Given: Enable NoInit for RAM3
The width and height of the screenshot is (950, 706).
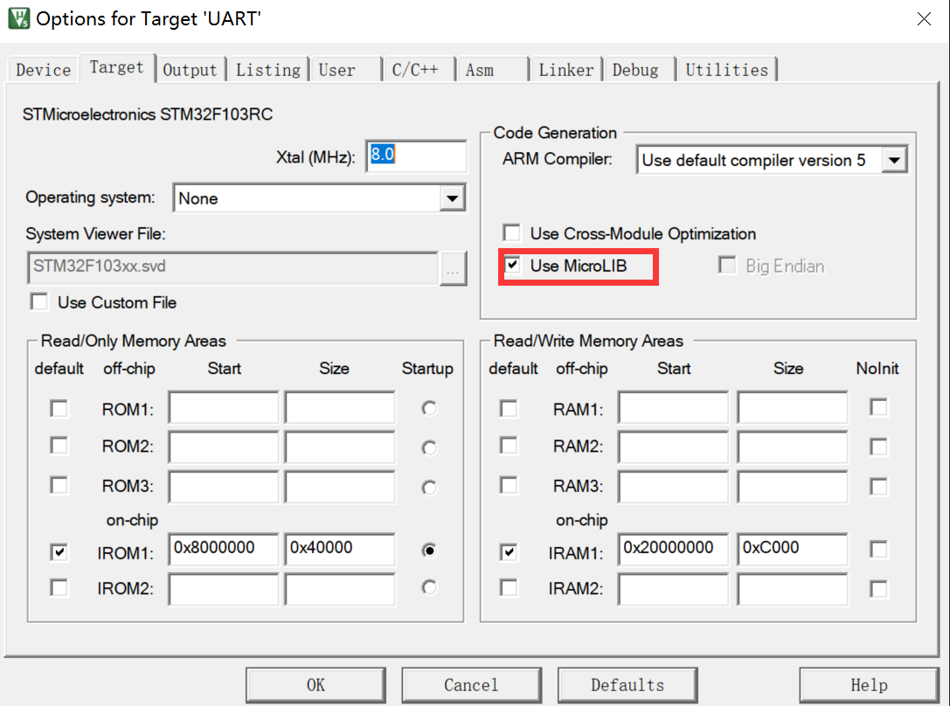Looking at the screenshot, I should (878, 486).
